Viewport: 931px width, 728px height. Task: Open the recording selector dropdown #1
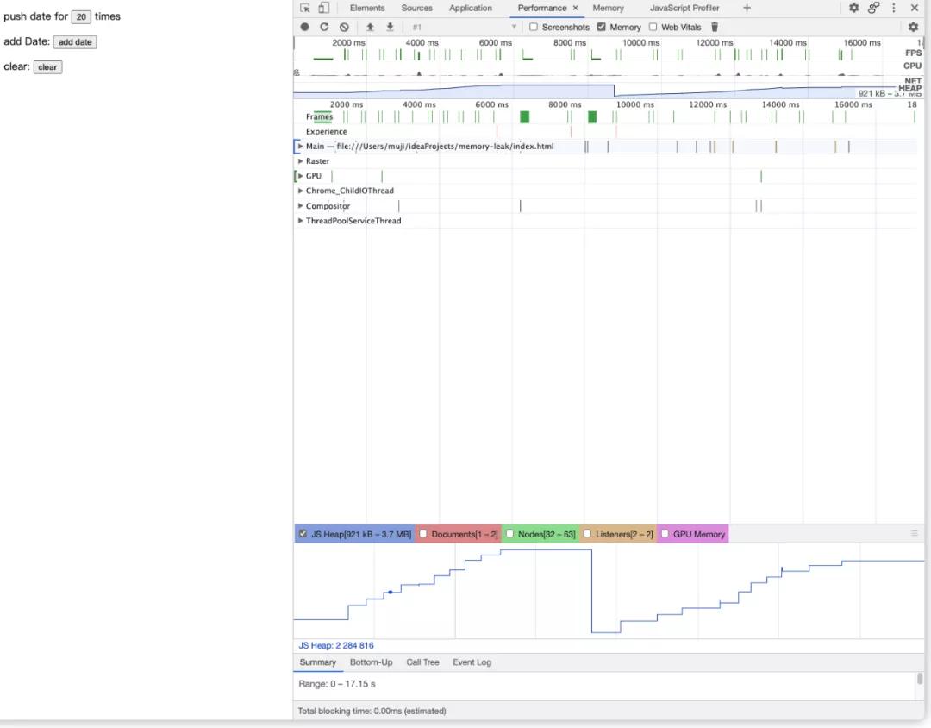coord(464,27)
